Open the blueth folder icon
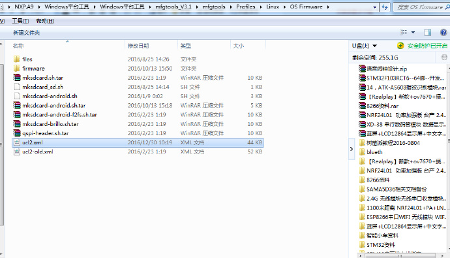This screenshot has width=450, height=258. (362, 152)
